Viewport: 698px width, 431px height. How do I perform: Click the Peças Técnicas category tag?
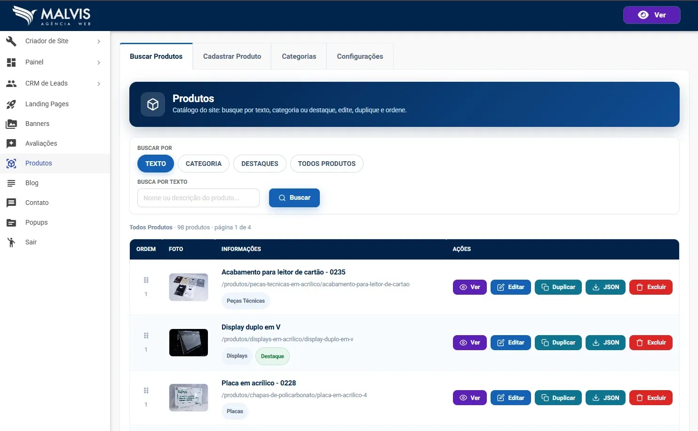(246, 301)
